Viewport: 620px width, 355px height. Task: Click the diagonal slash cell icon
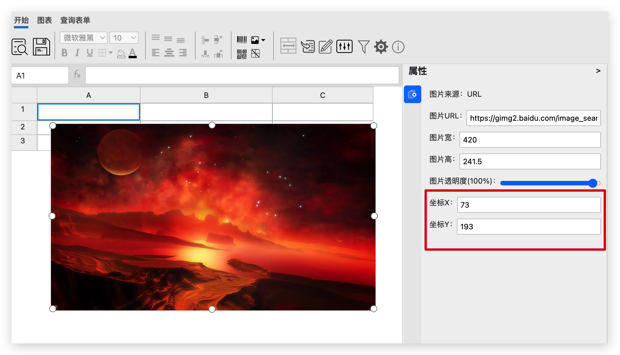pos(256,54)
